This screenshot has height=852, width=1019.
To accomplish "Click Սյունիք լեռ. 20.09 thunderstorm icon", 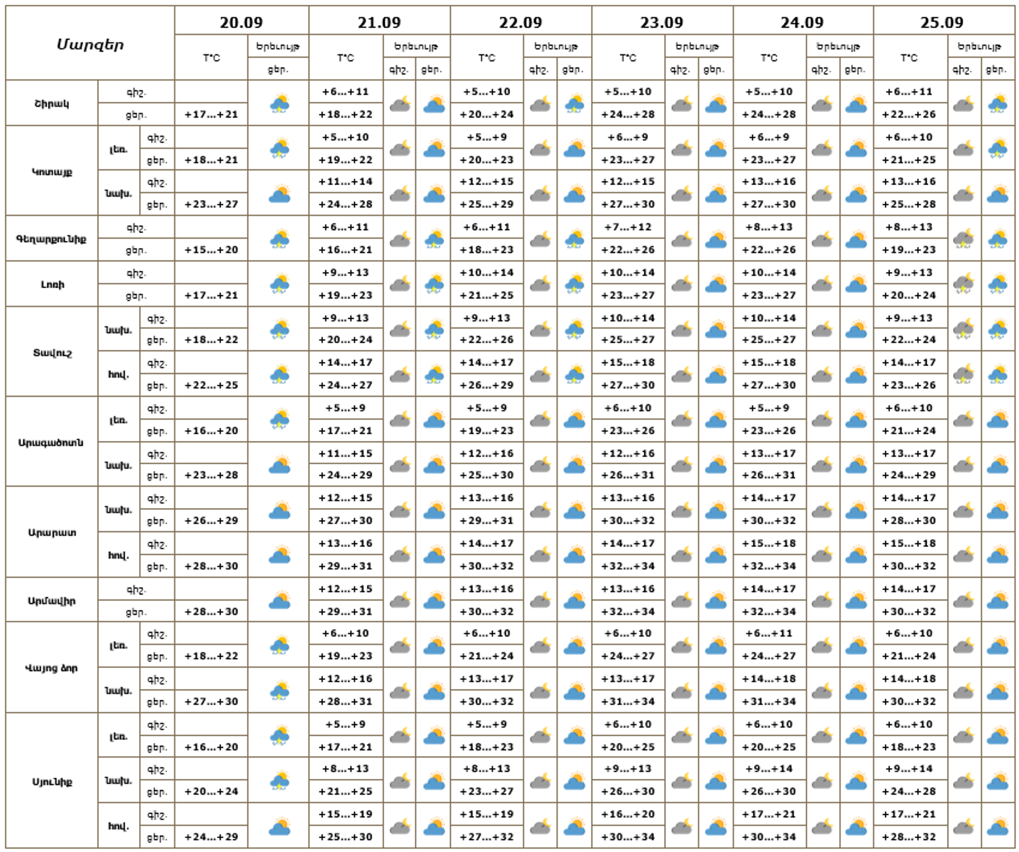I will 279,735.
